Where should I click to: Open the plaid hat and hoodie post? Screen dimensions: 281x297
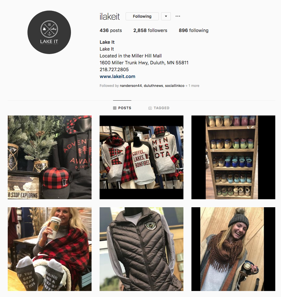point(50,157)
